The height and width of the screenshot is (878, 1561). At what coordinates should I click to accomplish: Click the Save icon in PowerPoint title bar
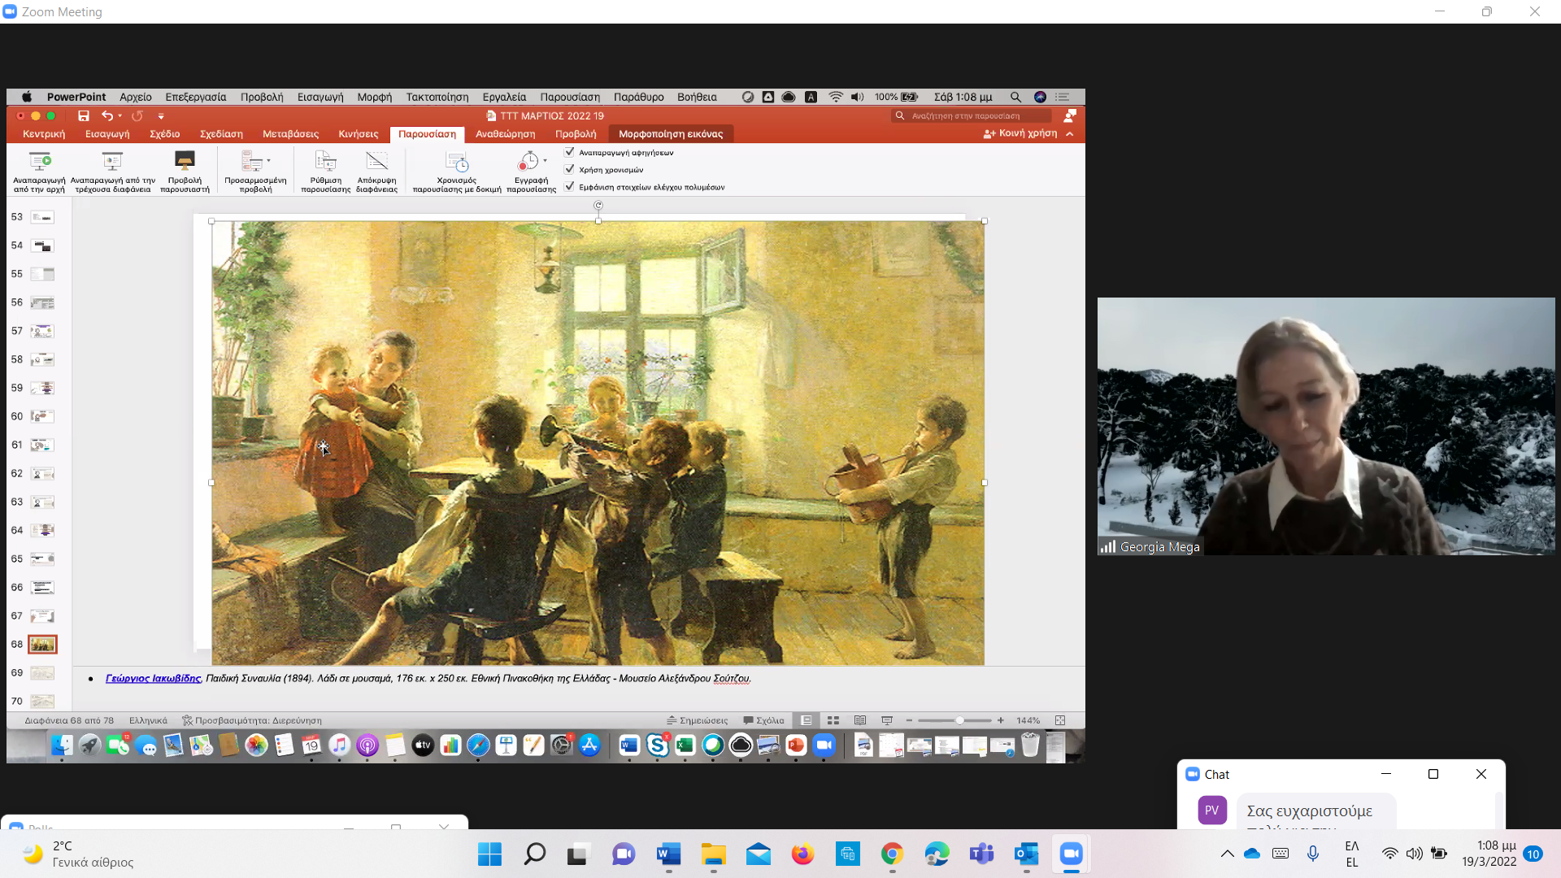pos(83,116)
